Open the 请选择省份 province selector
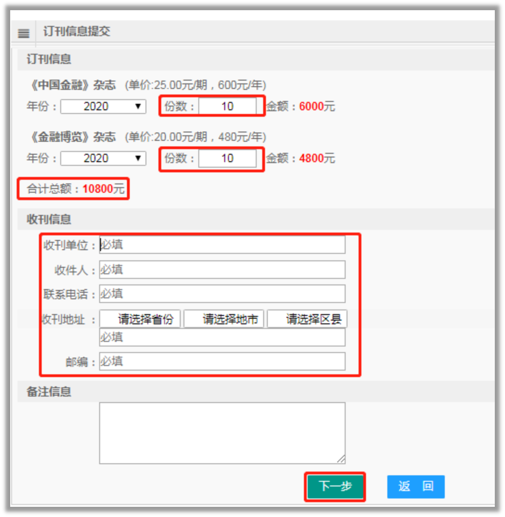This screenshot has width=505, height=517. [140, 319]
